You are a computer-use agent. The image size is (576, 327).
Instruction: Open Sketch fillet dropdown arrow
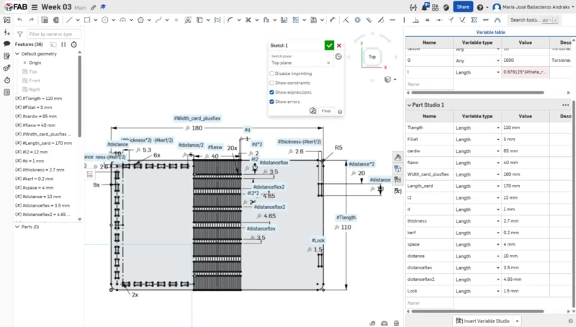tap(239, 20)
